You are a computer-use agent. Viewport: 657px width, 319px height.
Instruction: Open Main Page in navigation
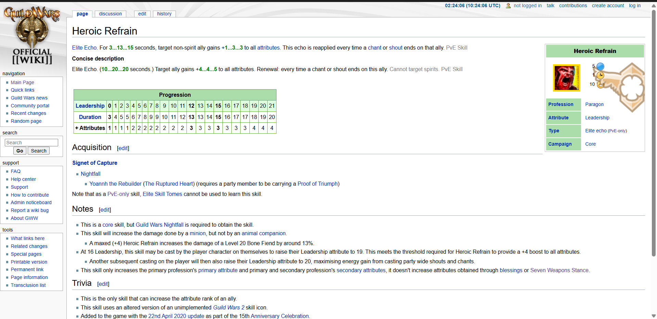[22, 82]
